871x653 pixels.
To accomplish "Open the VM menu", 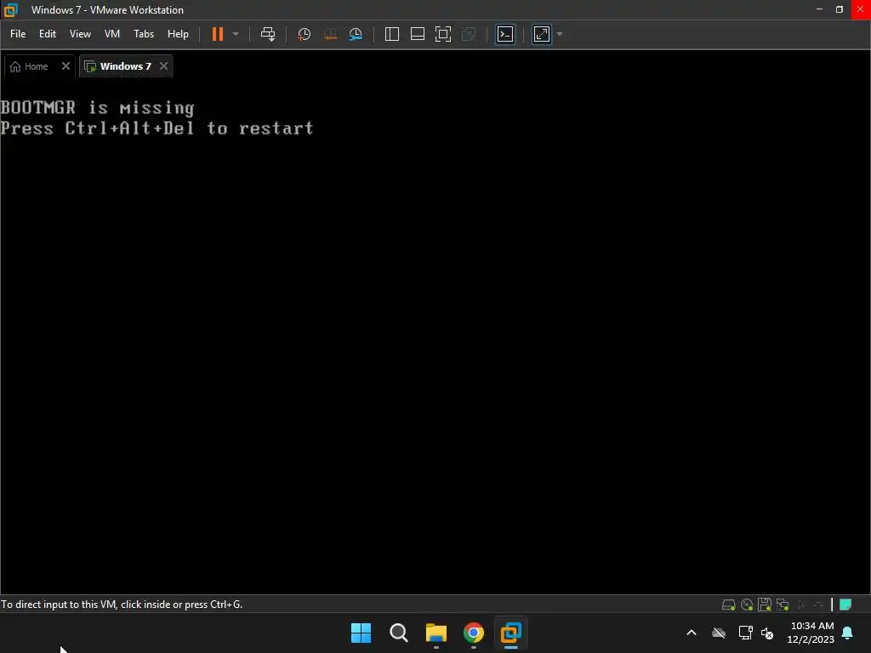I will click(x=112, y=34).
